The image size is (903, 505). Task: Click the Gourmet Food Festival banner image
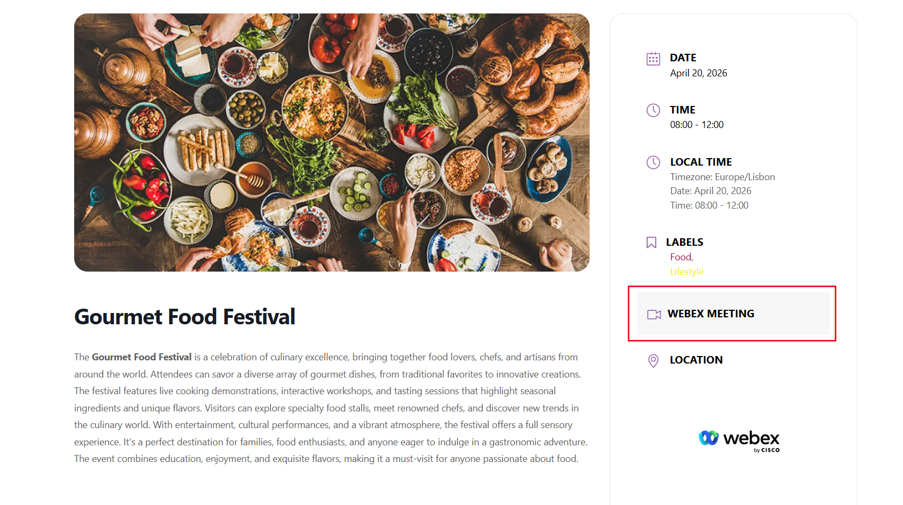point(332,143)
